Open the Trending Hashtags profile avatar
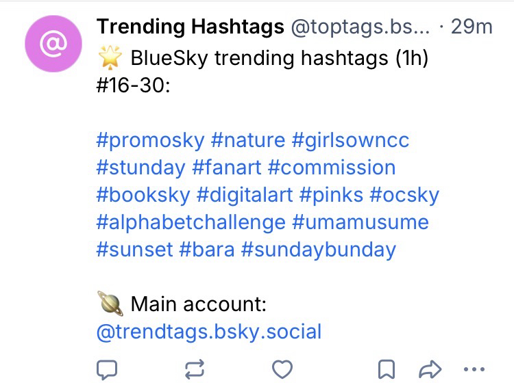The image size is (514, 385). click(x=52, y=44)
